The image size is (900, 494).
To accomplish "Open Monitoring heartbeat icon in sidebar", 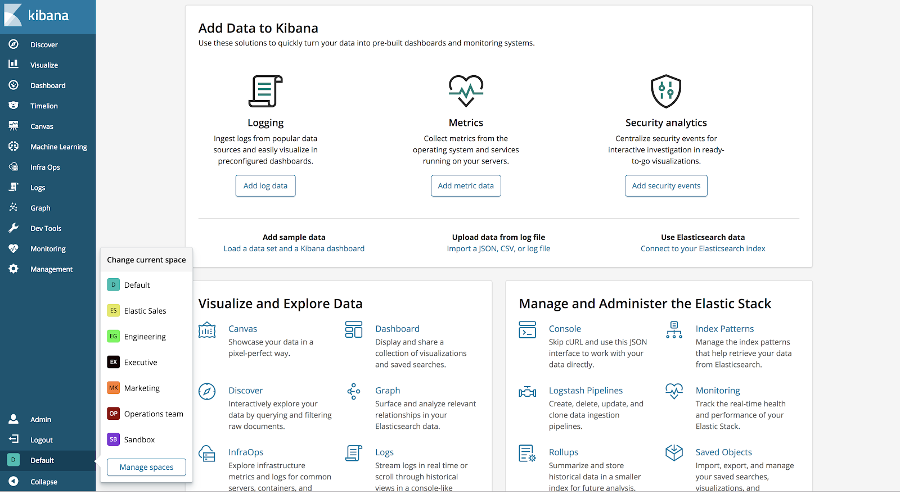I will coord(13,248).
